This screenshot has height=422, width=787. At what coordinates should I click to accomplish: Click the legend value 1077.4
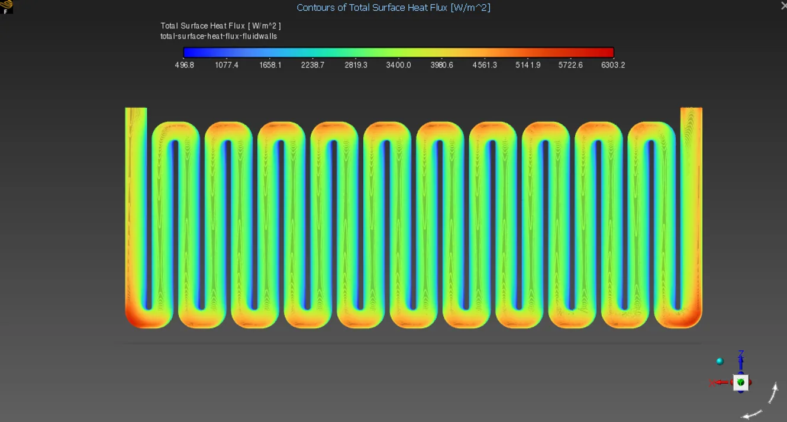pyautogui.click(x=227, y=65)
